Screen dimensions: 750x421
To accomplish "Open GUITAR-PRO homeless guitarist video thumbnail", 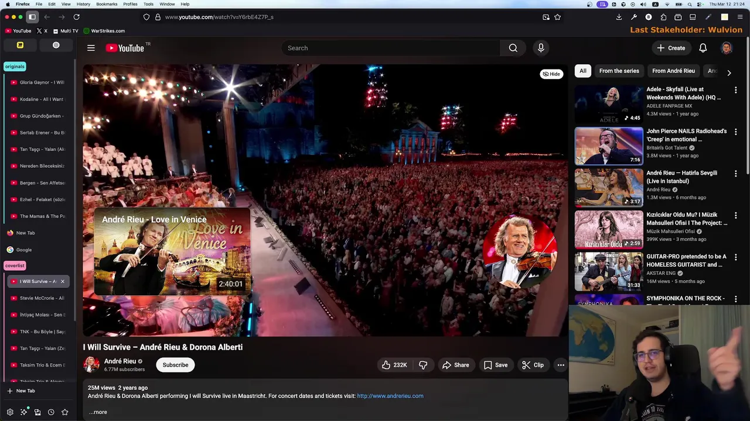I will (609, 271).
